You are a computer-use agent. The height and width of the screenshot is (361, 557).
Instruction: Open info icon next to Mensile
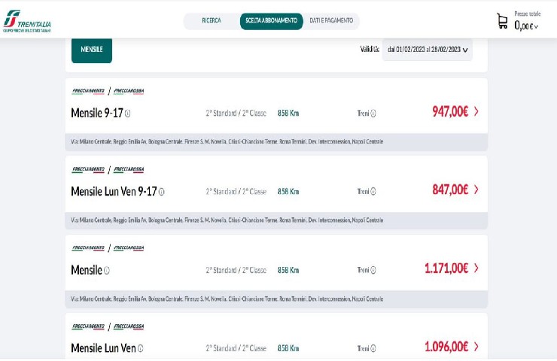(107, 271)
